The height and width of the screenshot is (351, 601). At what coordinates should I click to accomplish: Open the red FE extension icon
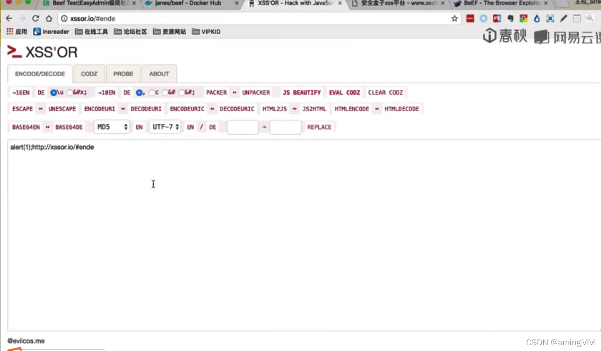[x=497, y=19]
